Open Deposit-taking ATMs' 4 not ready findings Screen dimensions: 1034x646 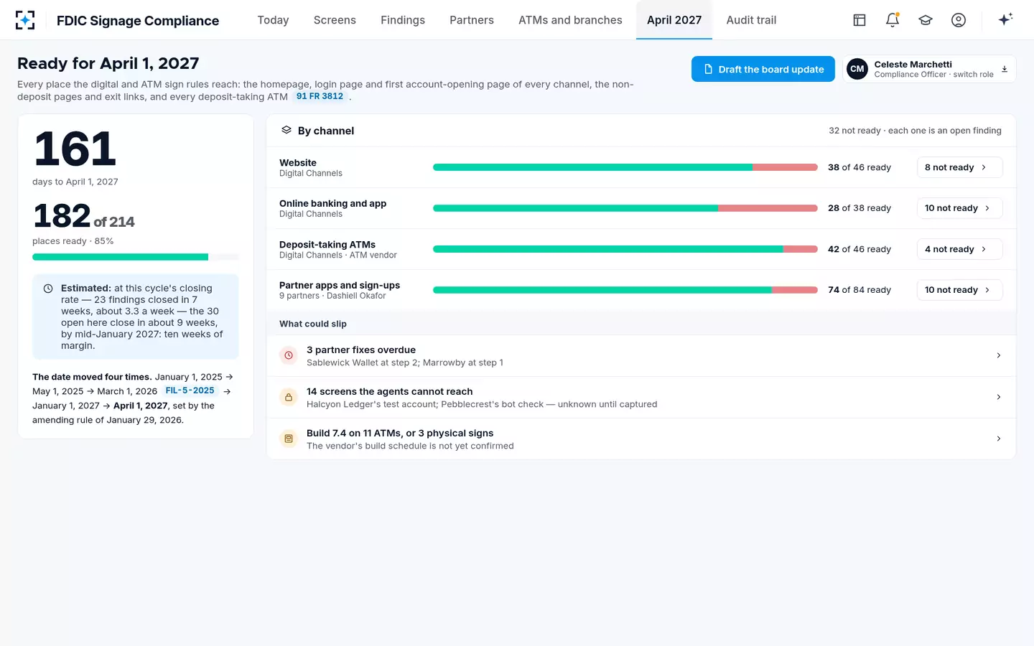coord(960,249)
